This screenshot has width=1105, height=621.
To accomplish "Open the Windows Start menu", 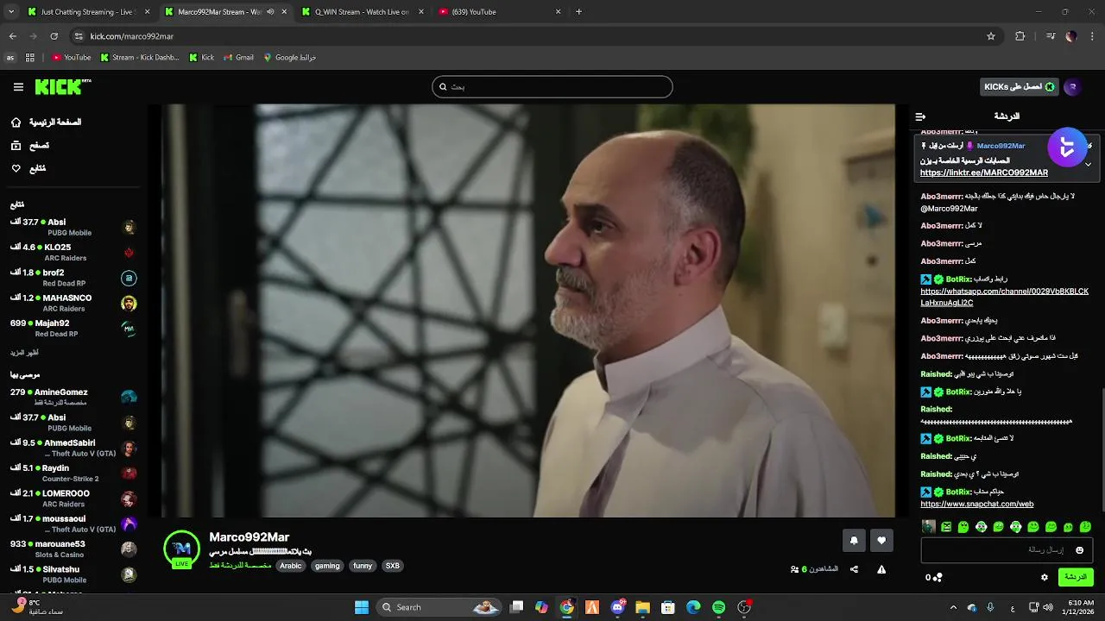I will coord(362,607).
